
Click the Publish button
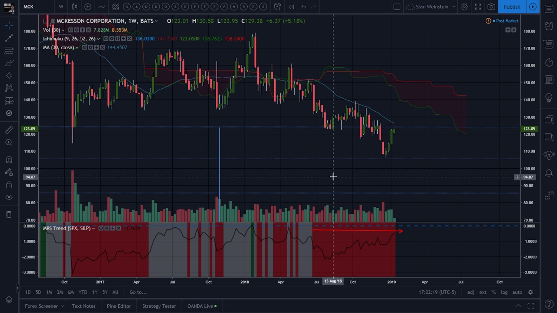(512, 7)
